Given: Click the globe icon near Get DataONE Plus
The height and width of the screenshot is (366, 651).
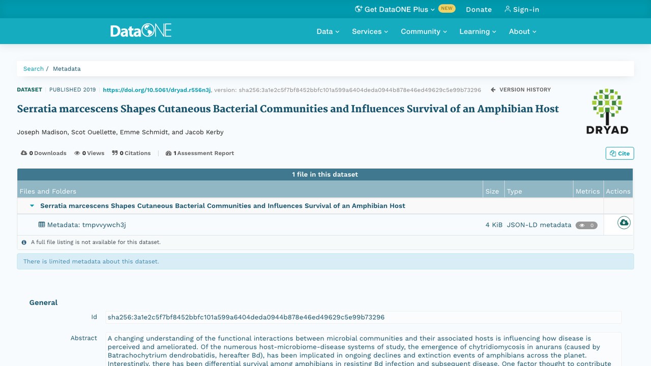Looking at the screenshot, I should point(359,9).
